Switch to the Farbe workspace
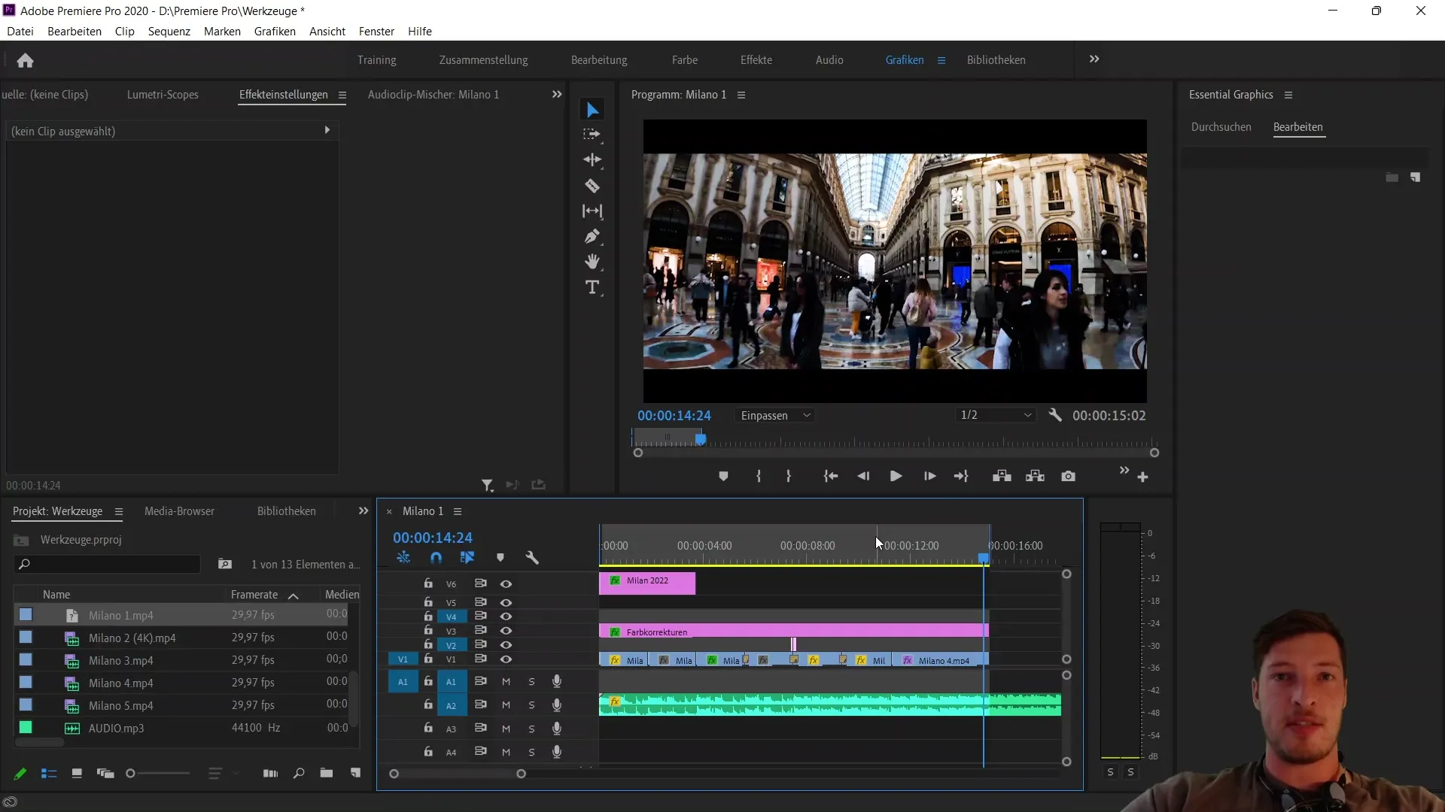 tap(685, 60)
